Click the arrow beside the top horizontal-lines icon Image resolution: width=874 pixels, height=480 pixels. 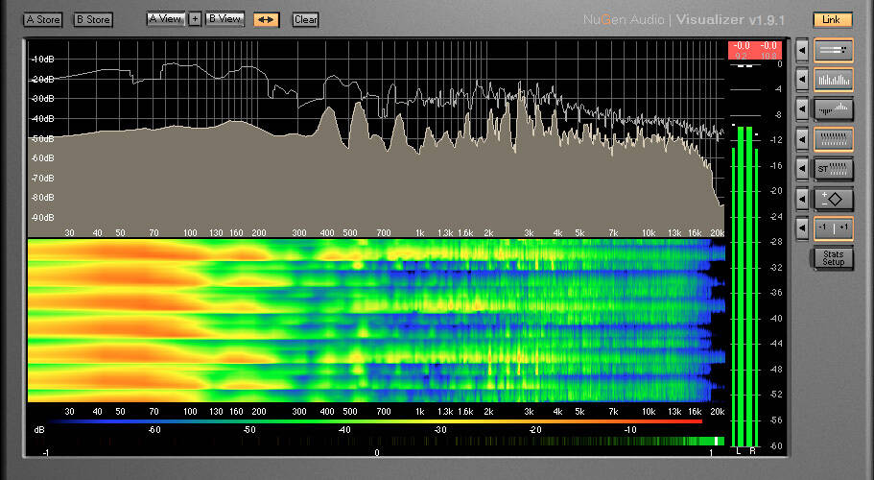point(802,49)
